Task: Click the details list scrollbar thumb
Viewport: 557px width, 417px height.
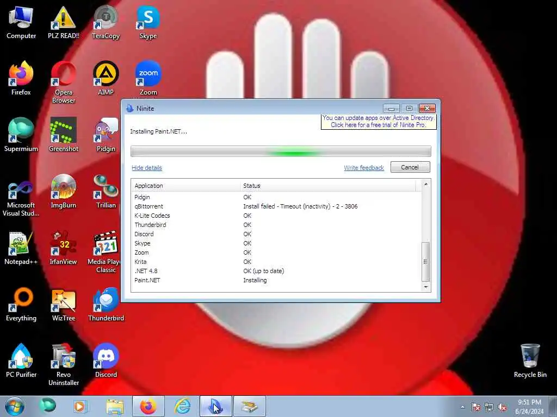Action: [x=425, y=262]
